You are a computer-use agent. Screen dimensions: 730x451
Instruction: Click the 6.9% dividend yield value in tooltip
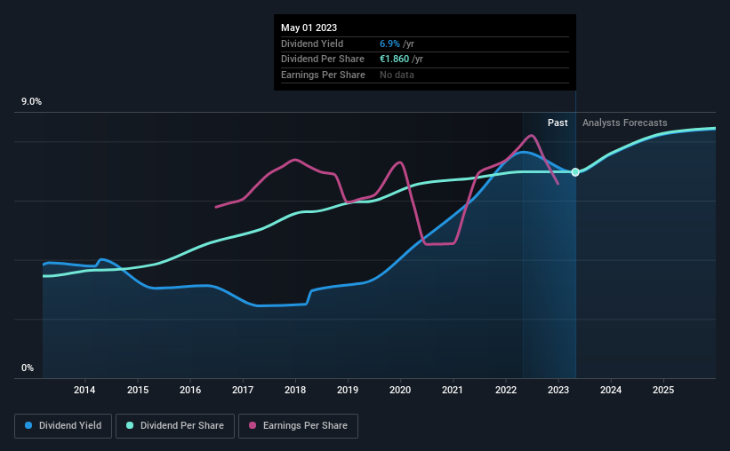(389, 44)
